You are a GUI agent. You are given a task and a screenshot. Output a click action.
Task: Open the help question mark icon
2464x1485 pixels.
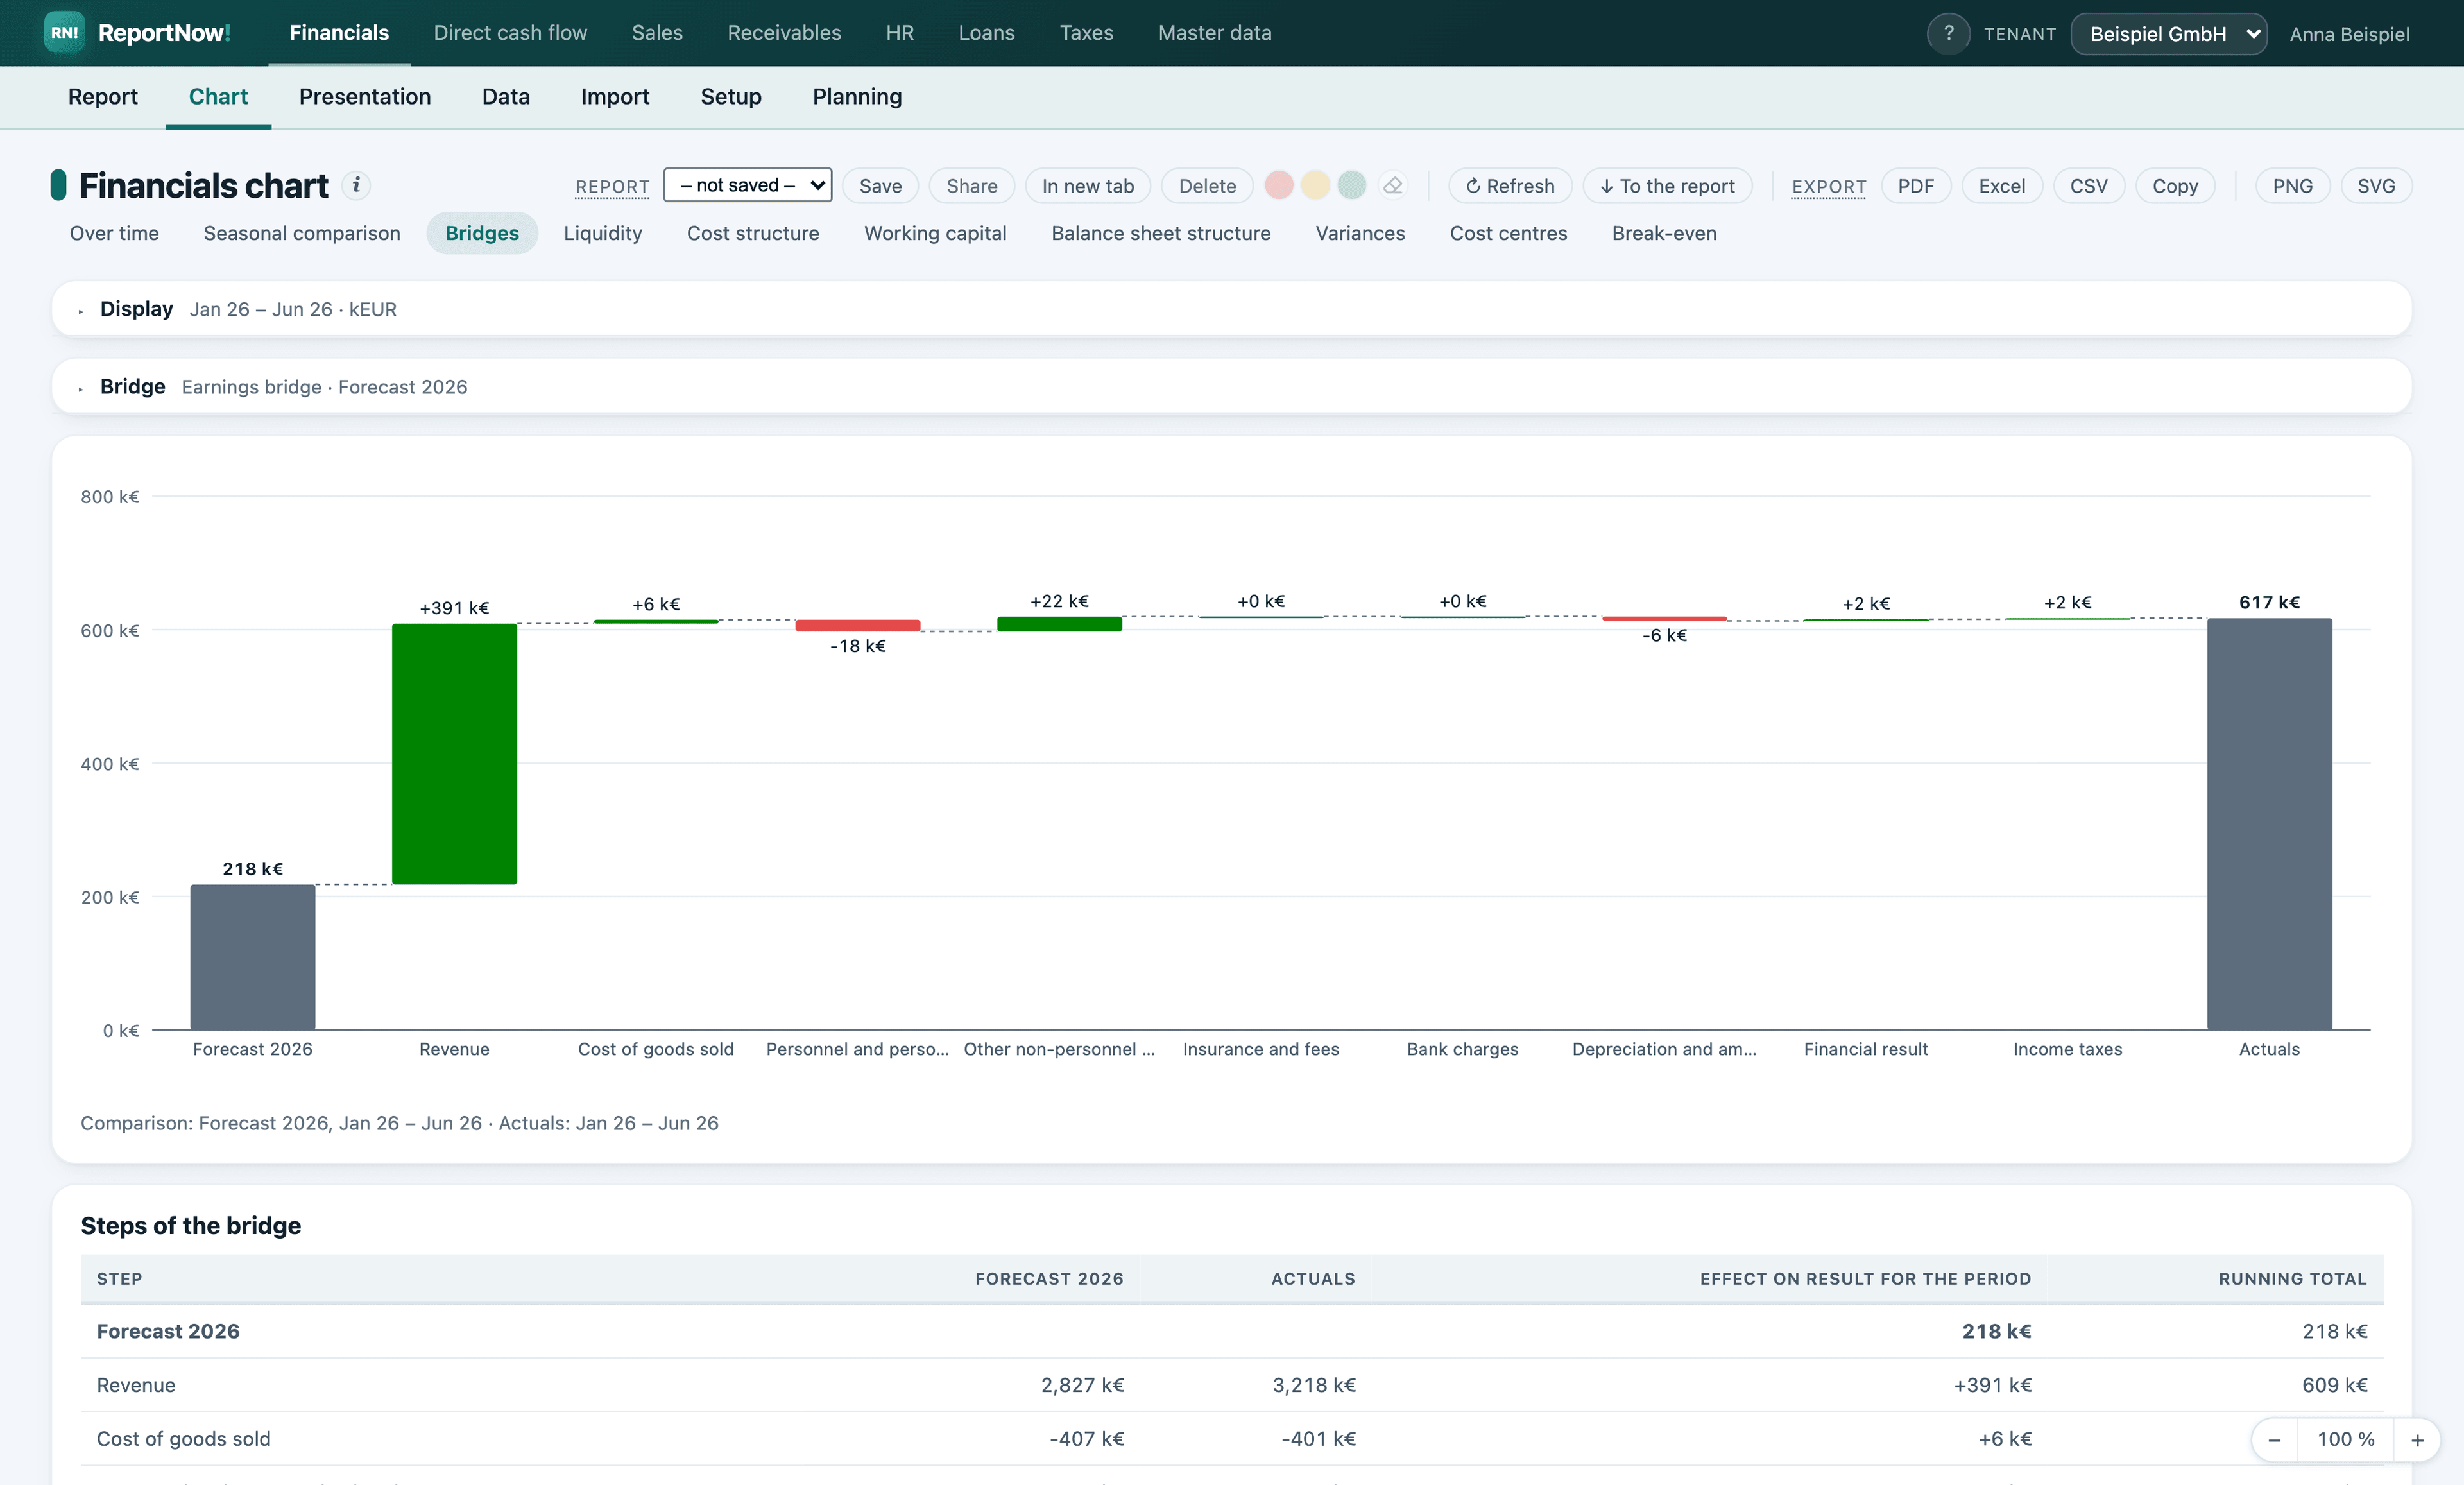click(1948, 33)
